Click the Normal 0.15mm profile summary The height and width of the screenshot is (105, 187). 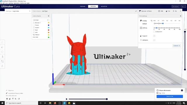click(x=146, y=11)
